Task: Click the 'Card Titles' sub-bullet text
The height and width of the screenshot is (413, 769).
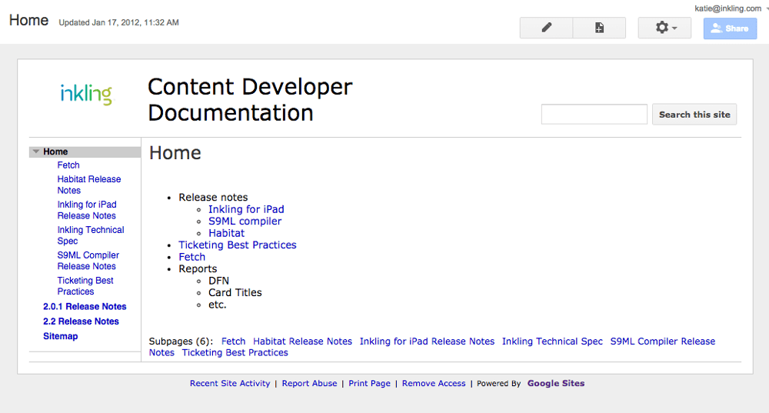Action: point(235,293)
